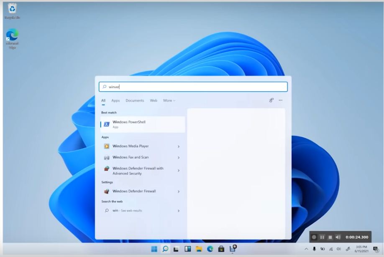384x257 pixels.
Task: Open the Recycle Bin desktop icon
Action: point(12,11)
